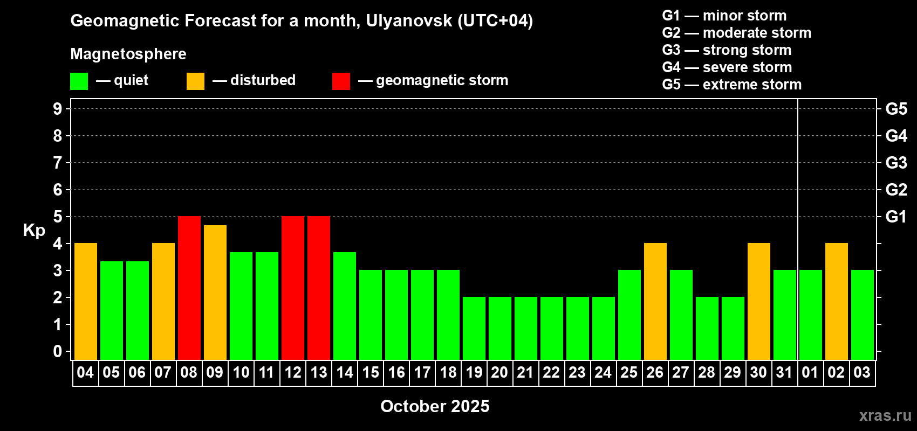The width and height of the screenshot is (917, 431).
Task: Select the date label 31
Action: [x=784, y=373]
